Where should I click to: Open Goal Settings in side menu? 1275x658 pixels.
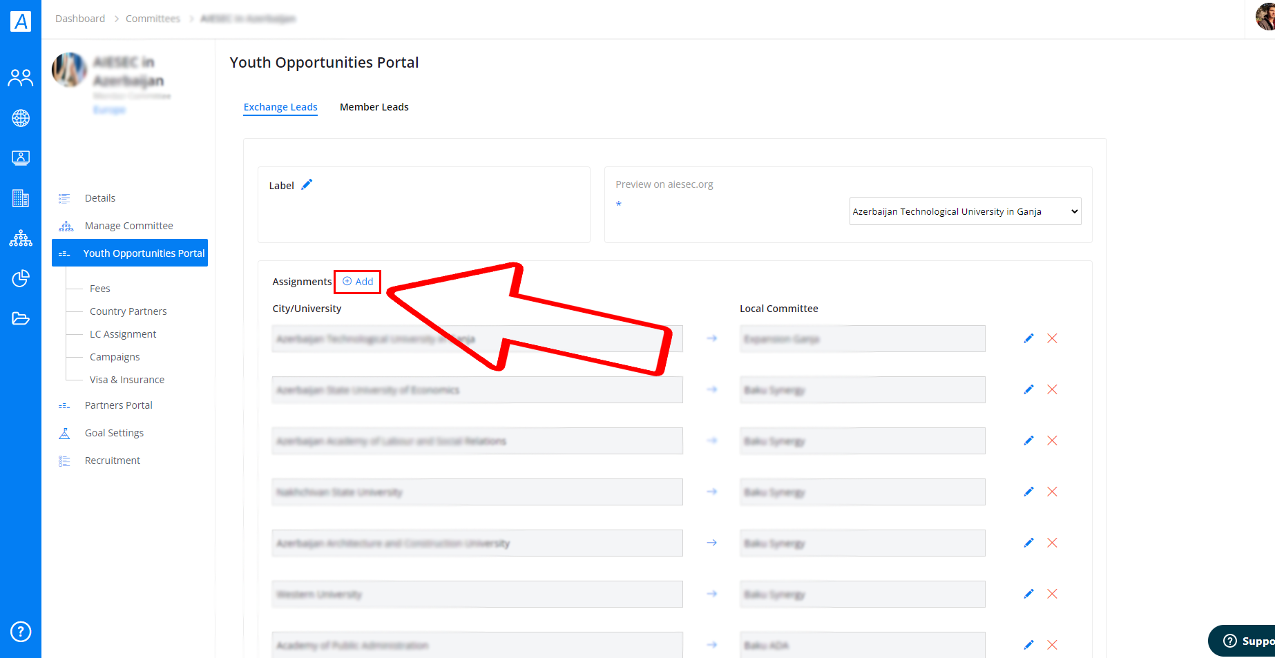pos(114,433)
